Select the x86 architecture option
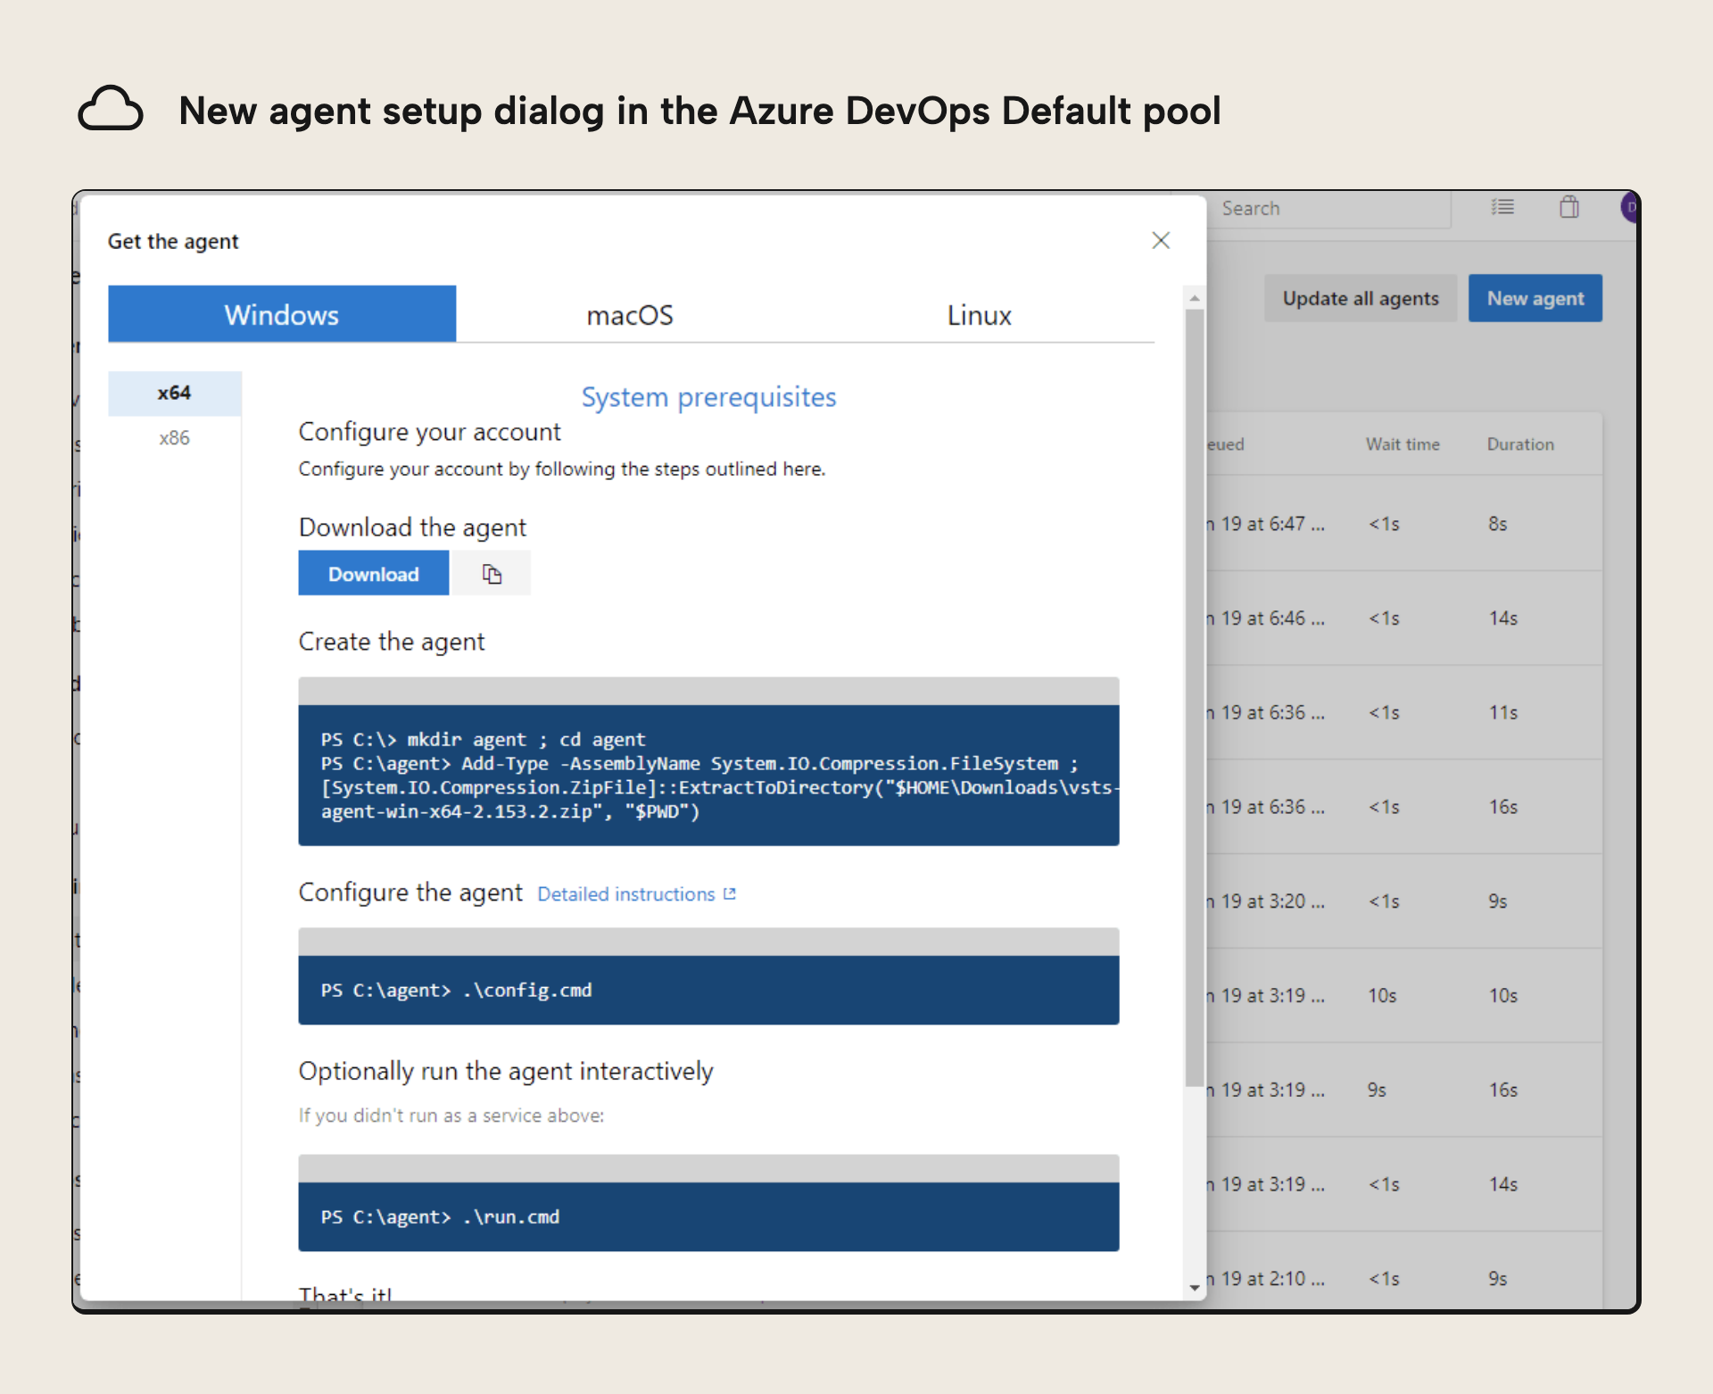Screen dimensions: 1713x1394 [x=175, y=438]
